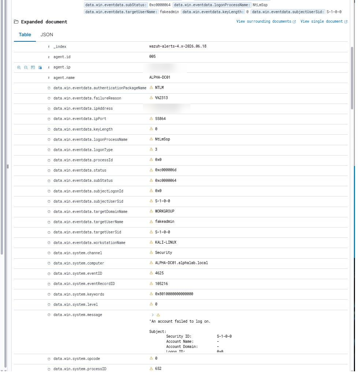359x379 pixels.
Task: Click the folder icon beside Expanded document
Action: [16, 22]
